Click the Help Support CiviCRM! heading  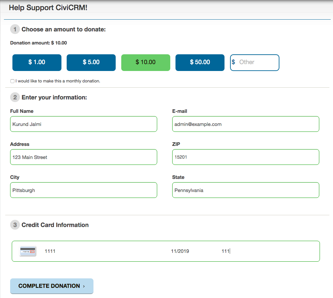coord(48,8)
